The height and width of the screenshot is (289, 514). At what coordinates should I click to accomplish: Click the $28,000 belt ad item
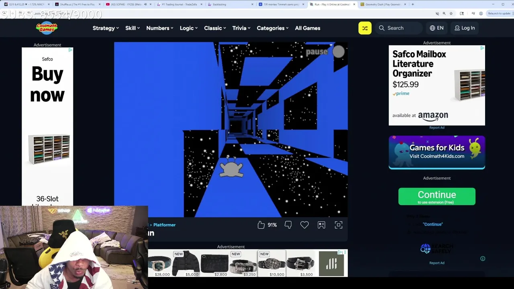(160, 263)
